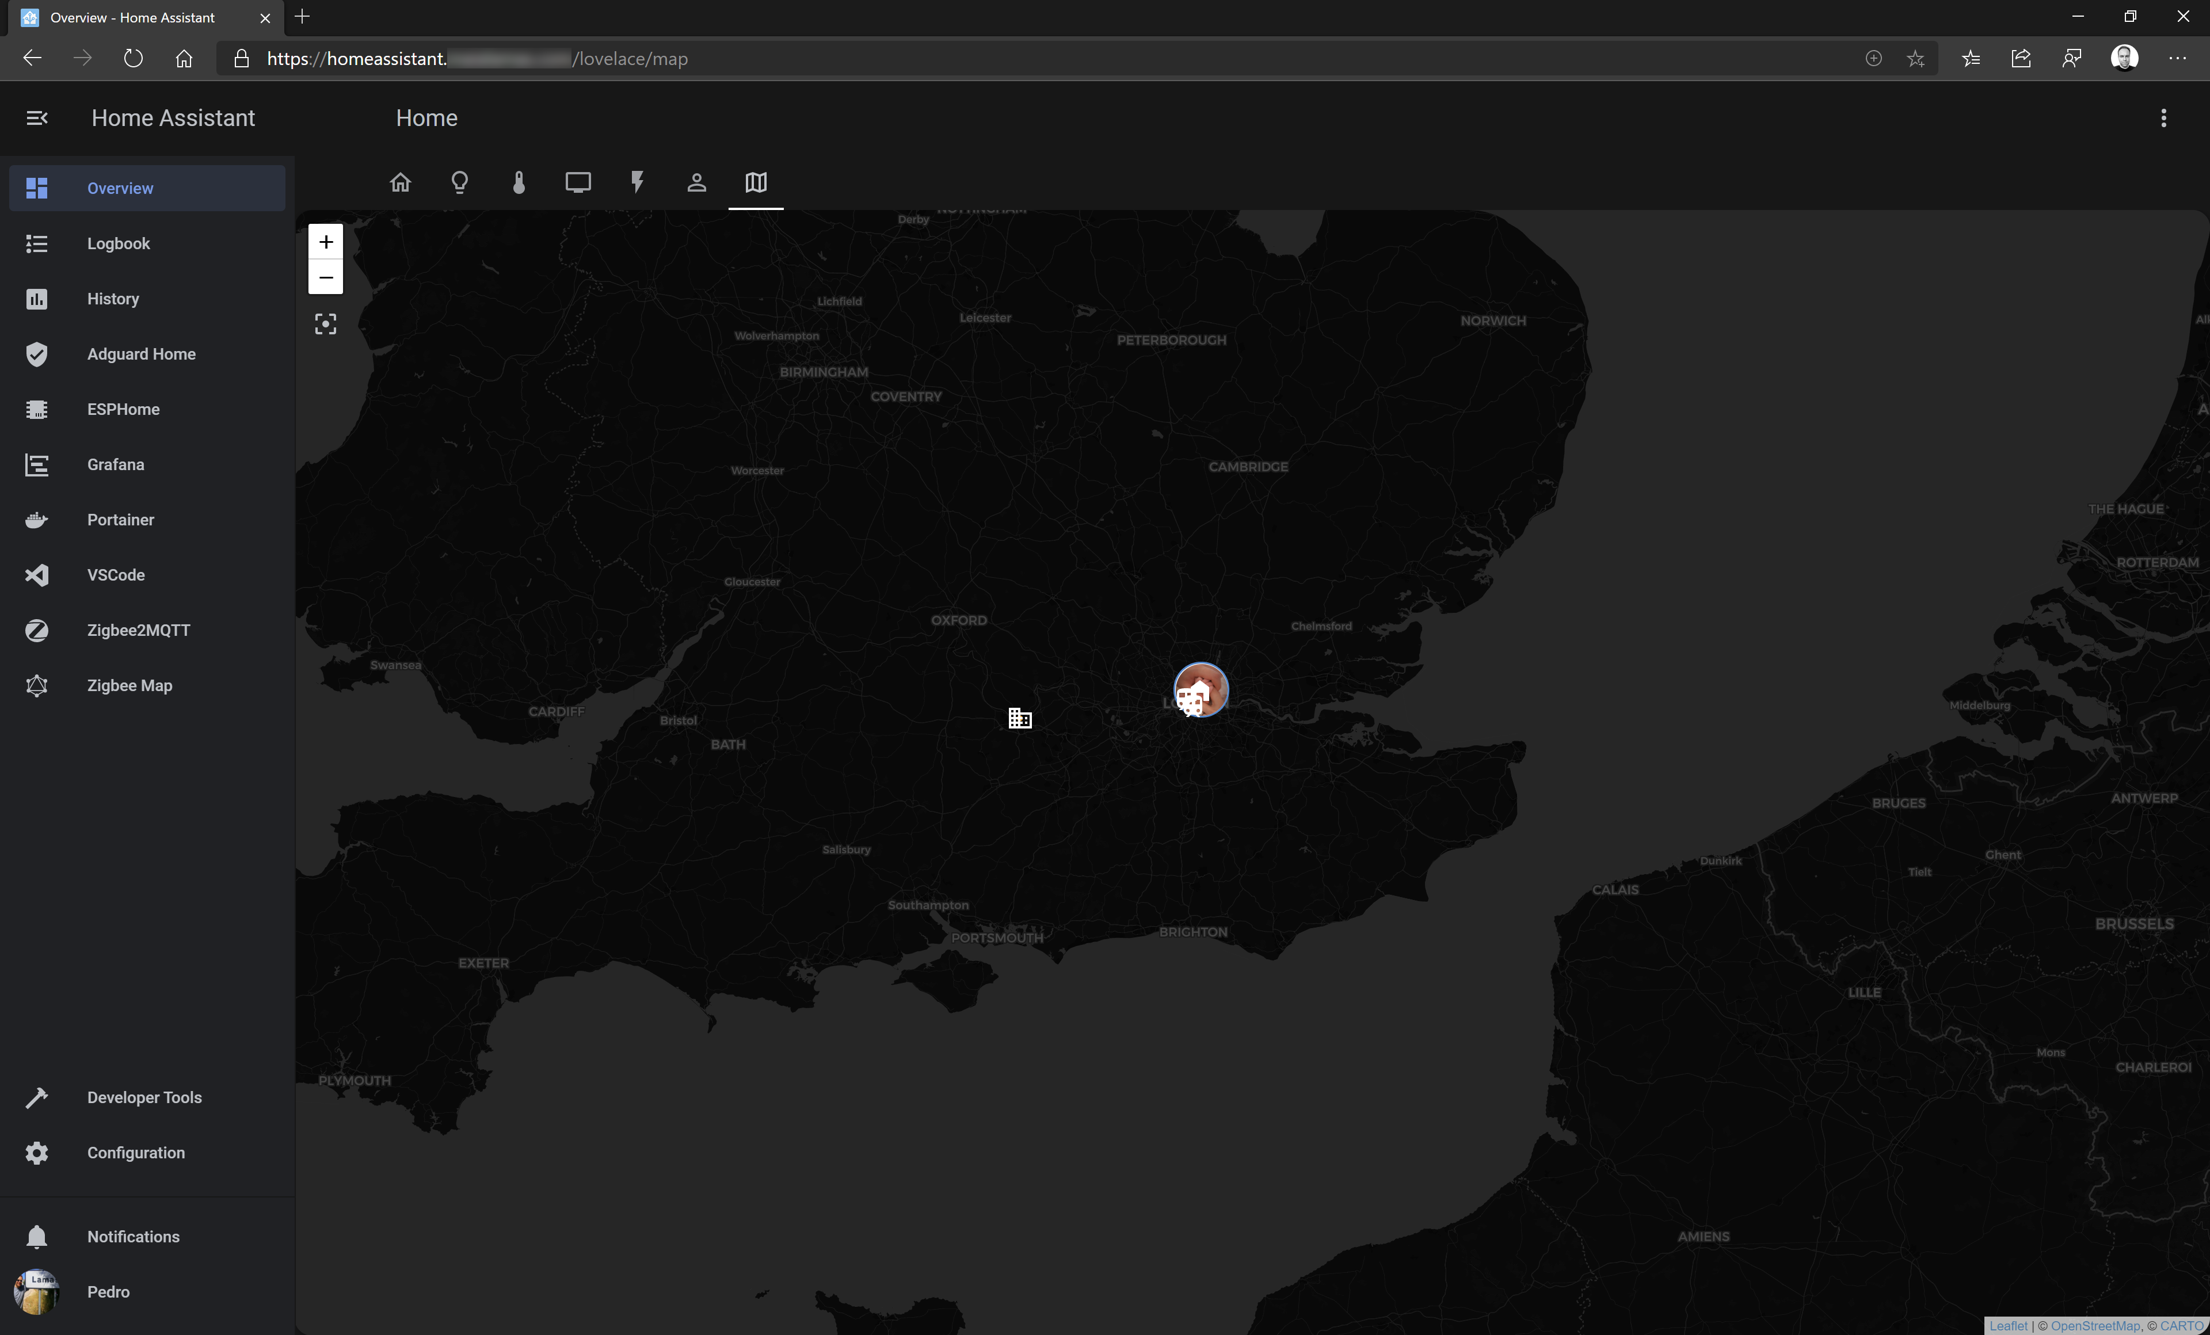The height and width of the screenshot is (1335, 2210).
Task: Open browser settings and more menu
Action: click(x=2177, y=59)
